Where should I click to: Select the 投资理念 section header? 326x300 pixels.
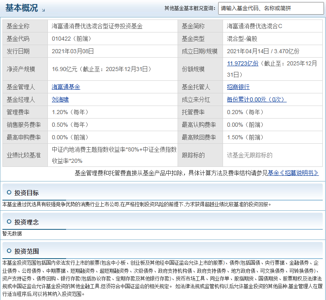(26, 222)
